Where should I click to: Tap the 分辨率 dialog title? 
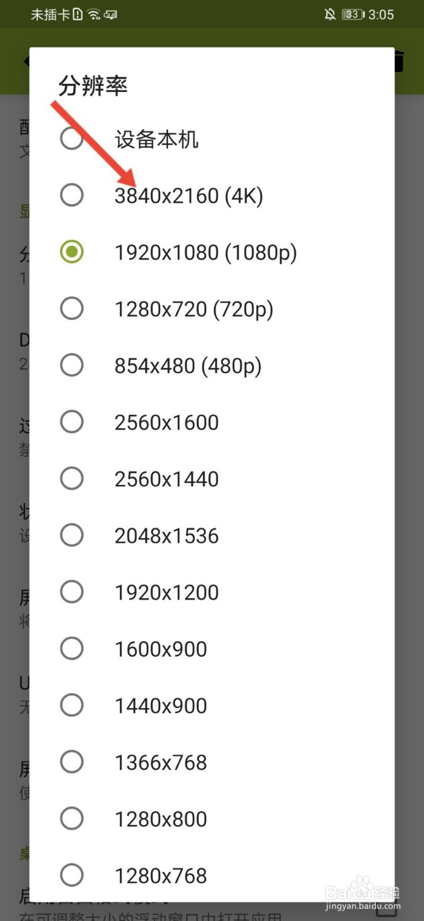coord(92,86)
